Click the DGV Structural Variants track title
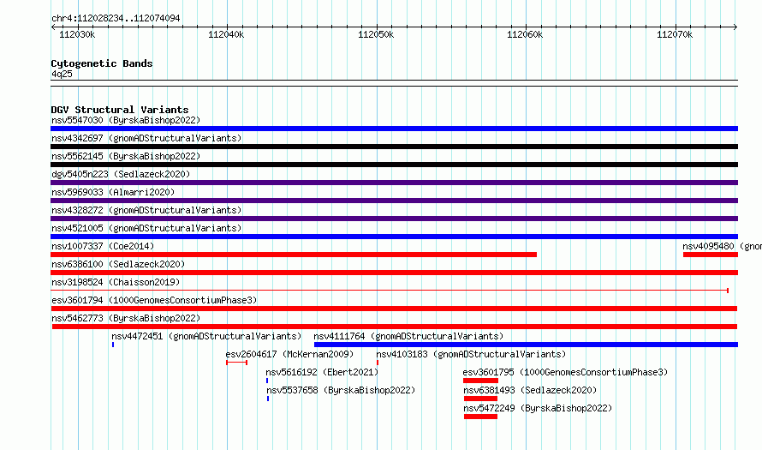The image size is (762, 450). [120, 110]
